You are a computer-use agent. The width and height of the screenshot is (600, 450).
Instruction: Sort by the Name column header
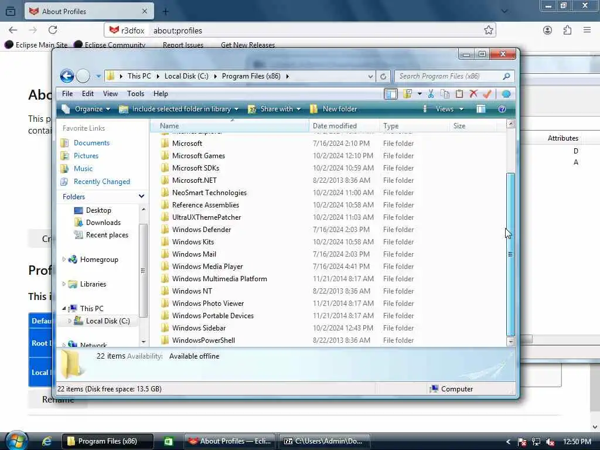229,126
